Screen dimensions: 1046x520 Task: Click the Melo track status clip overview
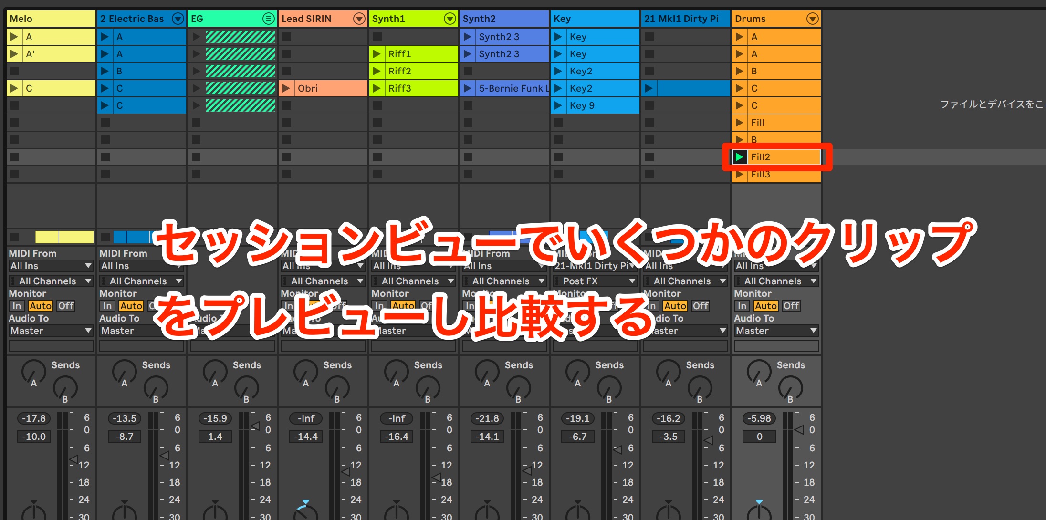[x=64, y=237]
